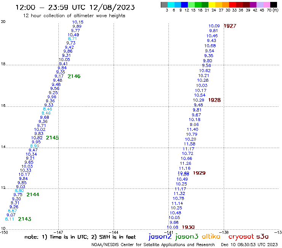This screenshot has height=248, width=282.
Task: Click the wave height value 9.17
Action: pos(59,76)
